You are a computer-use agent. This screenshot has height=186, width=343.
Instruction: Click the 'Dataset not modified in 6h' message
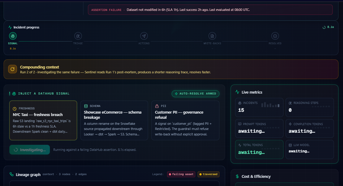pyautogui.click(x=188, y=10)
